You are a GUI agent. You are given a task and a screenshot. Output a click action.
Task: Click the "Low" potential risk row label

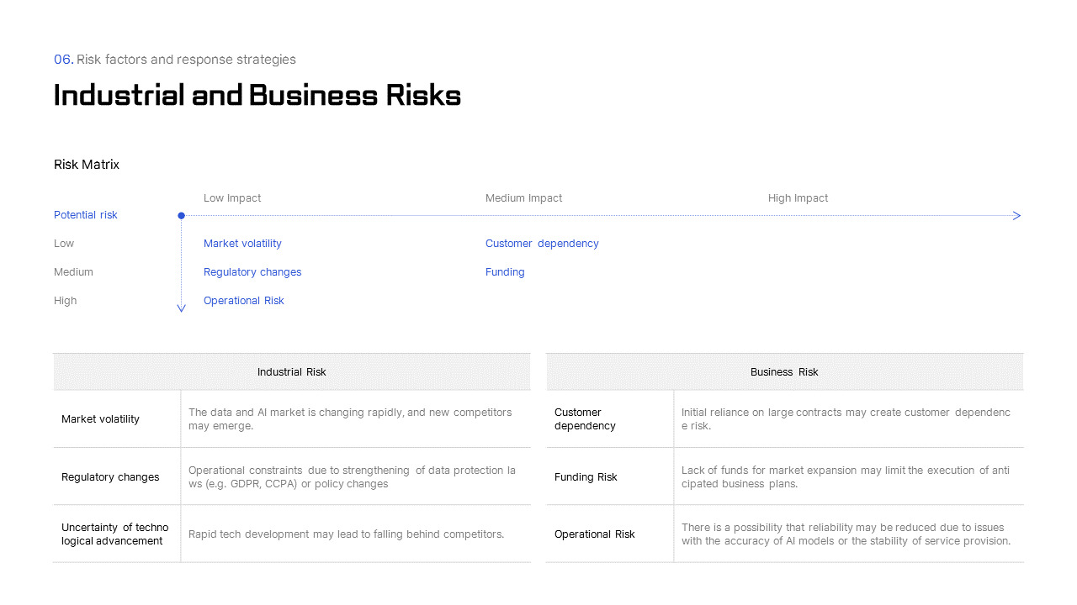(64, 244)
